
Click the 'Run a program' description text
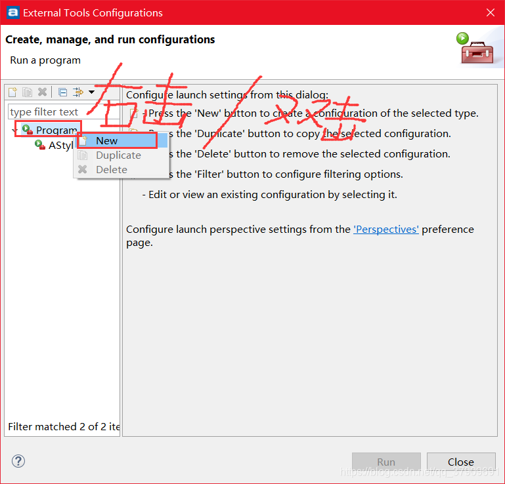45,60
